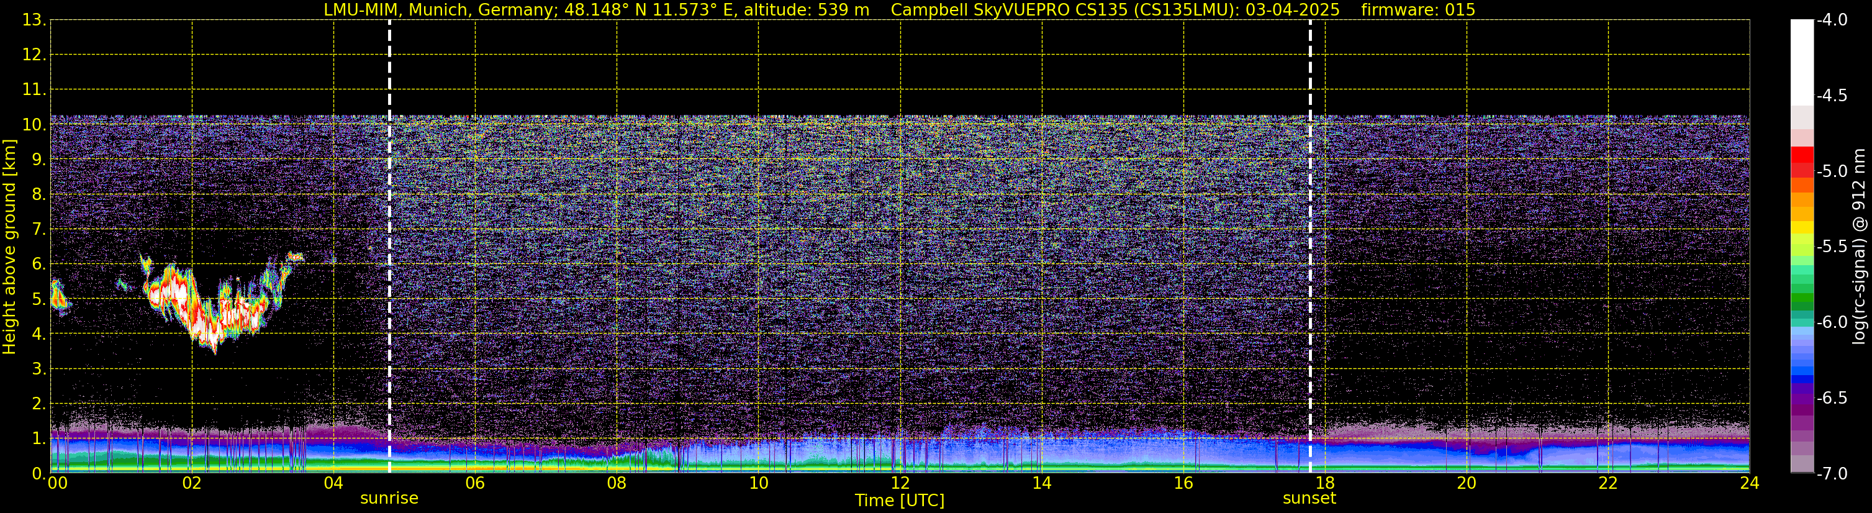The width and height of the screenshot is (1872, 513).
Task: Click the '14' time axis tick label
Action: [1042, 484]
